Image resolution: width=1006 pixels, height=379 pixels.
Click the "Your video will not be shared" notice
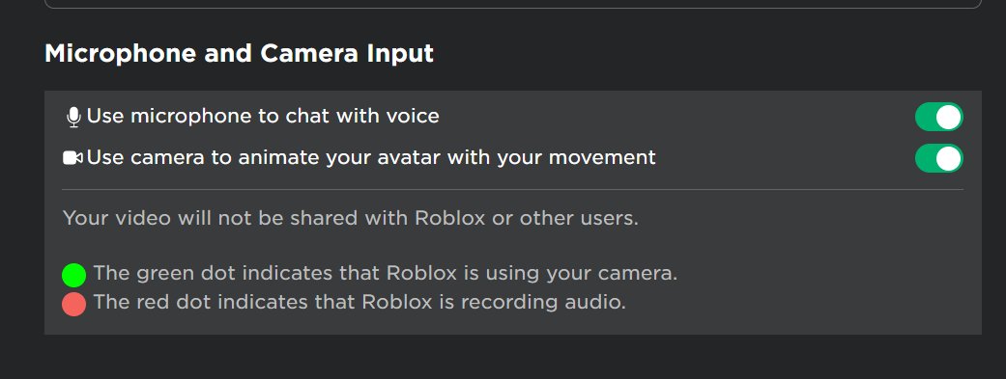[x=350, y=218]
